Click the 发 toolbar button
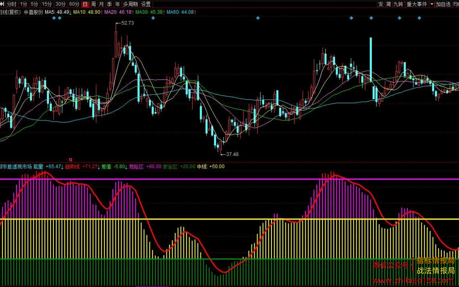Screen dimensions: 459x287 coord(381,4)
